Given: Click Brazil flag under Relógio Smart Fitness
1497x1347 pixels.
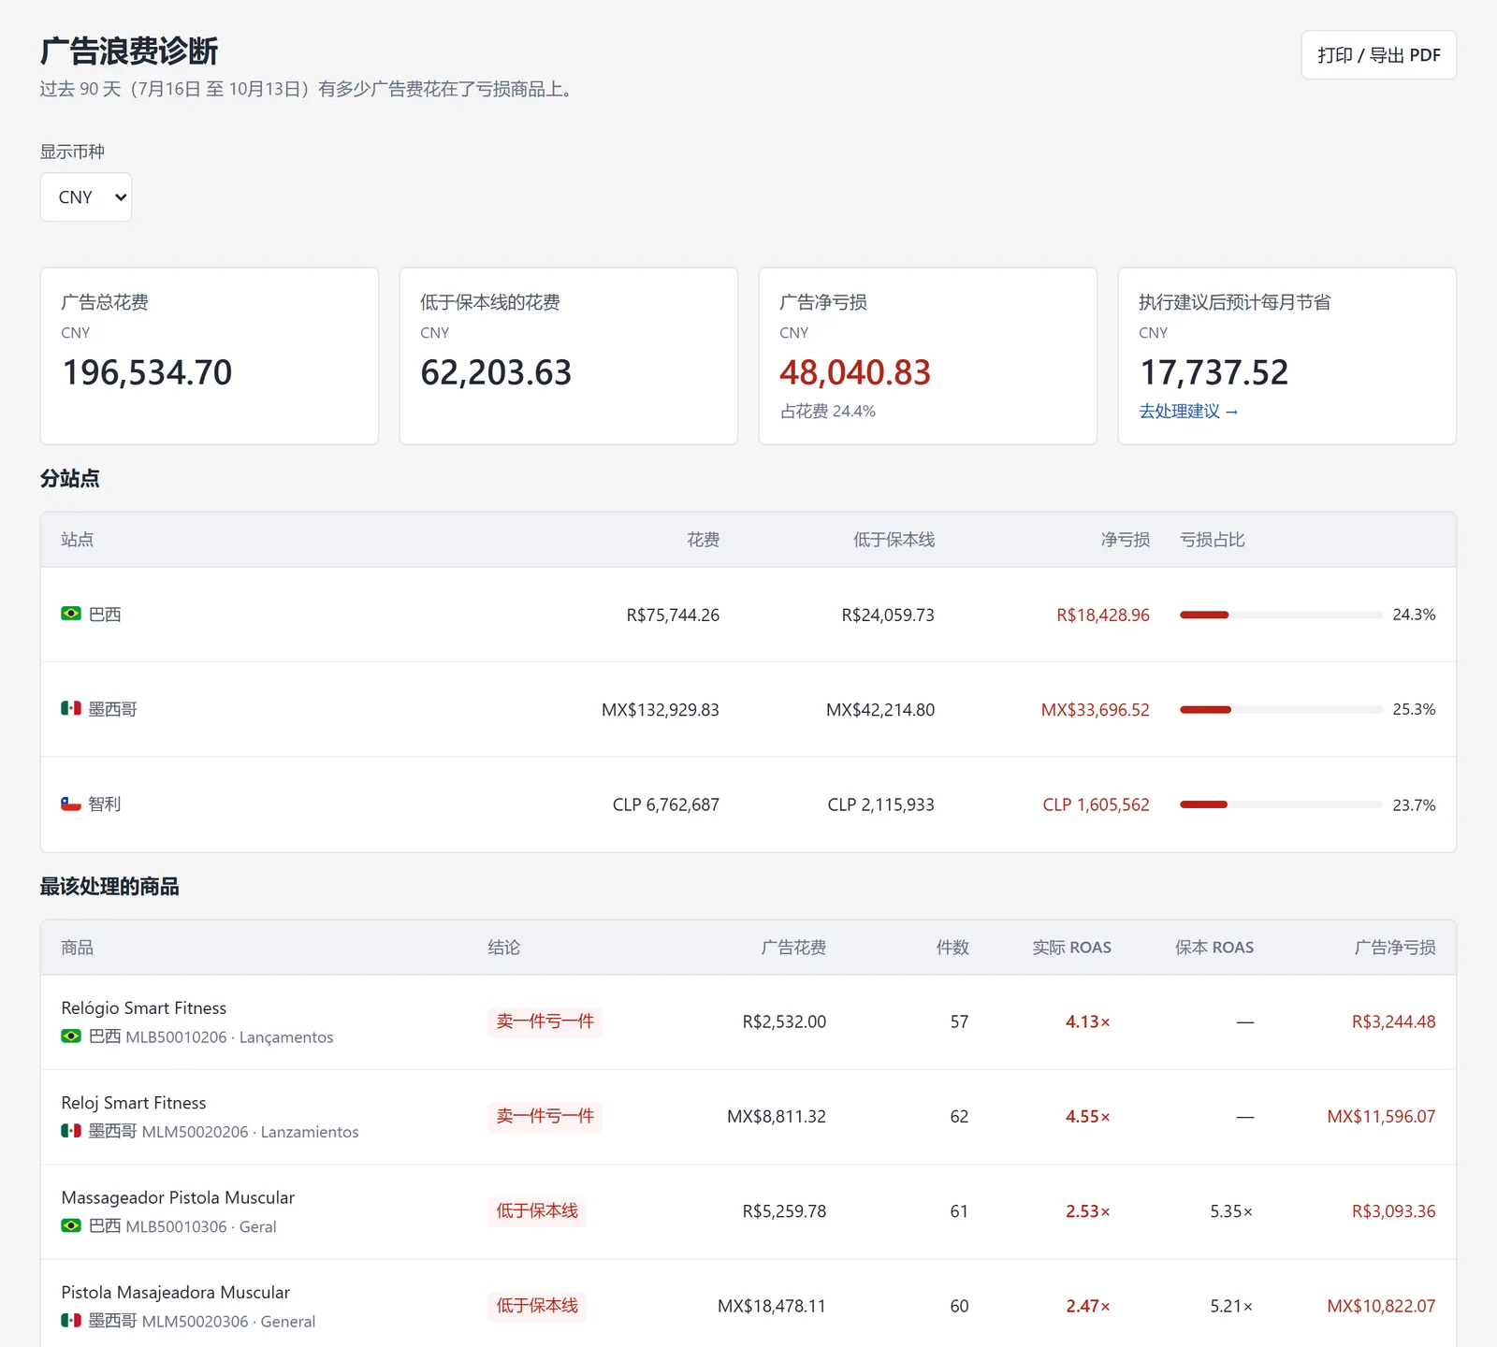Looking at the screenshot, I should point(71,1036).
